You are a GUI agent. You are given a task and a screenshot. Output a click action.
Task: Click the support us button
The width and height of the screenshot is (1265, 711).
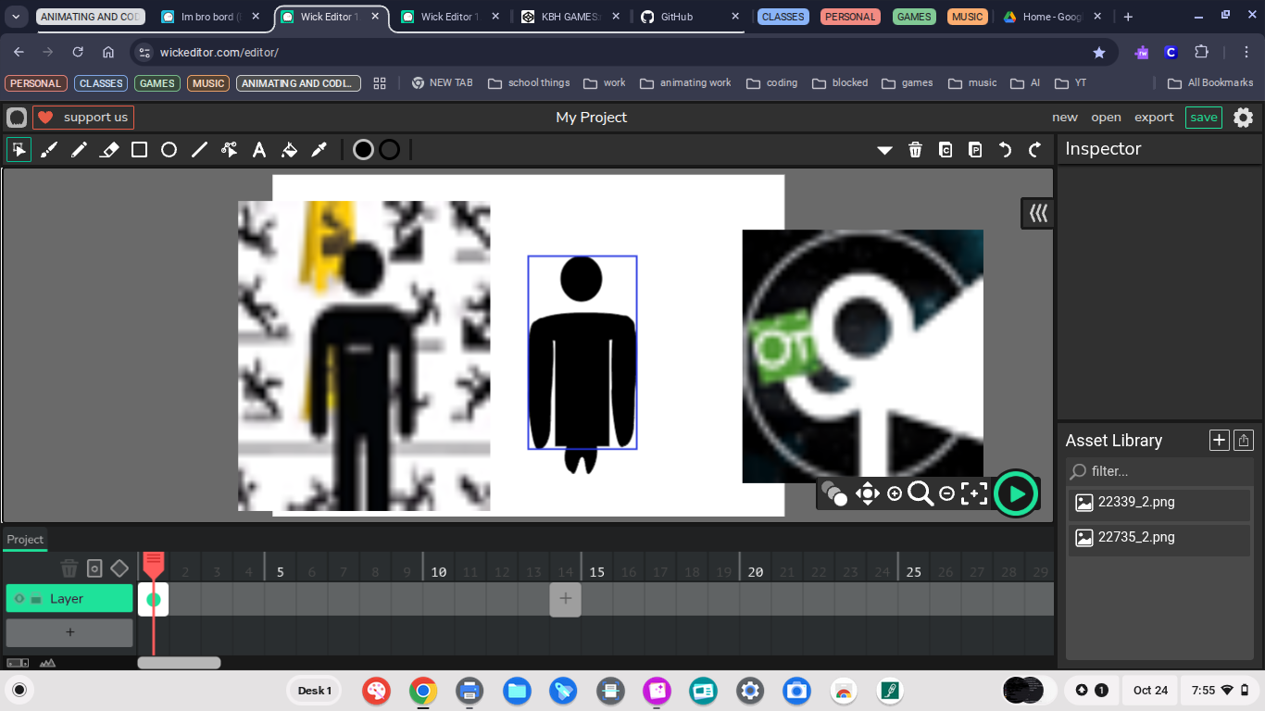pos(83,118)
